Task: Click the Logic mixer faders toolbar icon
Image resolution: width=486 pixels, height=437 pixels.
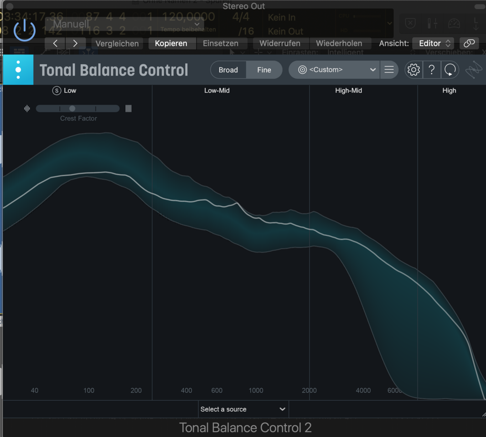Action: 432,24
